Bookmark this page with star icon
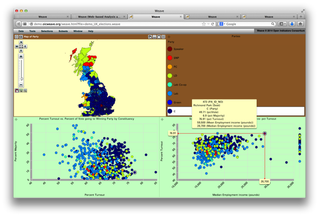Viewport: 319px width, 217px height. point(203,24)
